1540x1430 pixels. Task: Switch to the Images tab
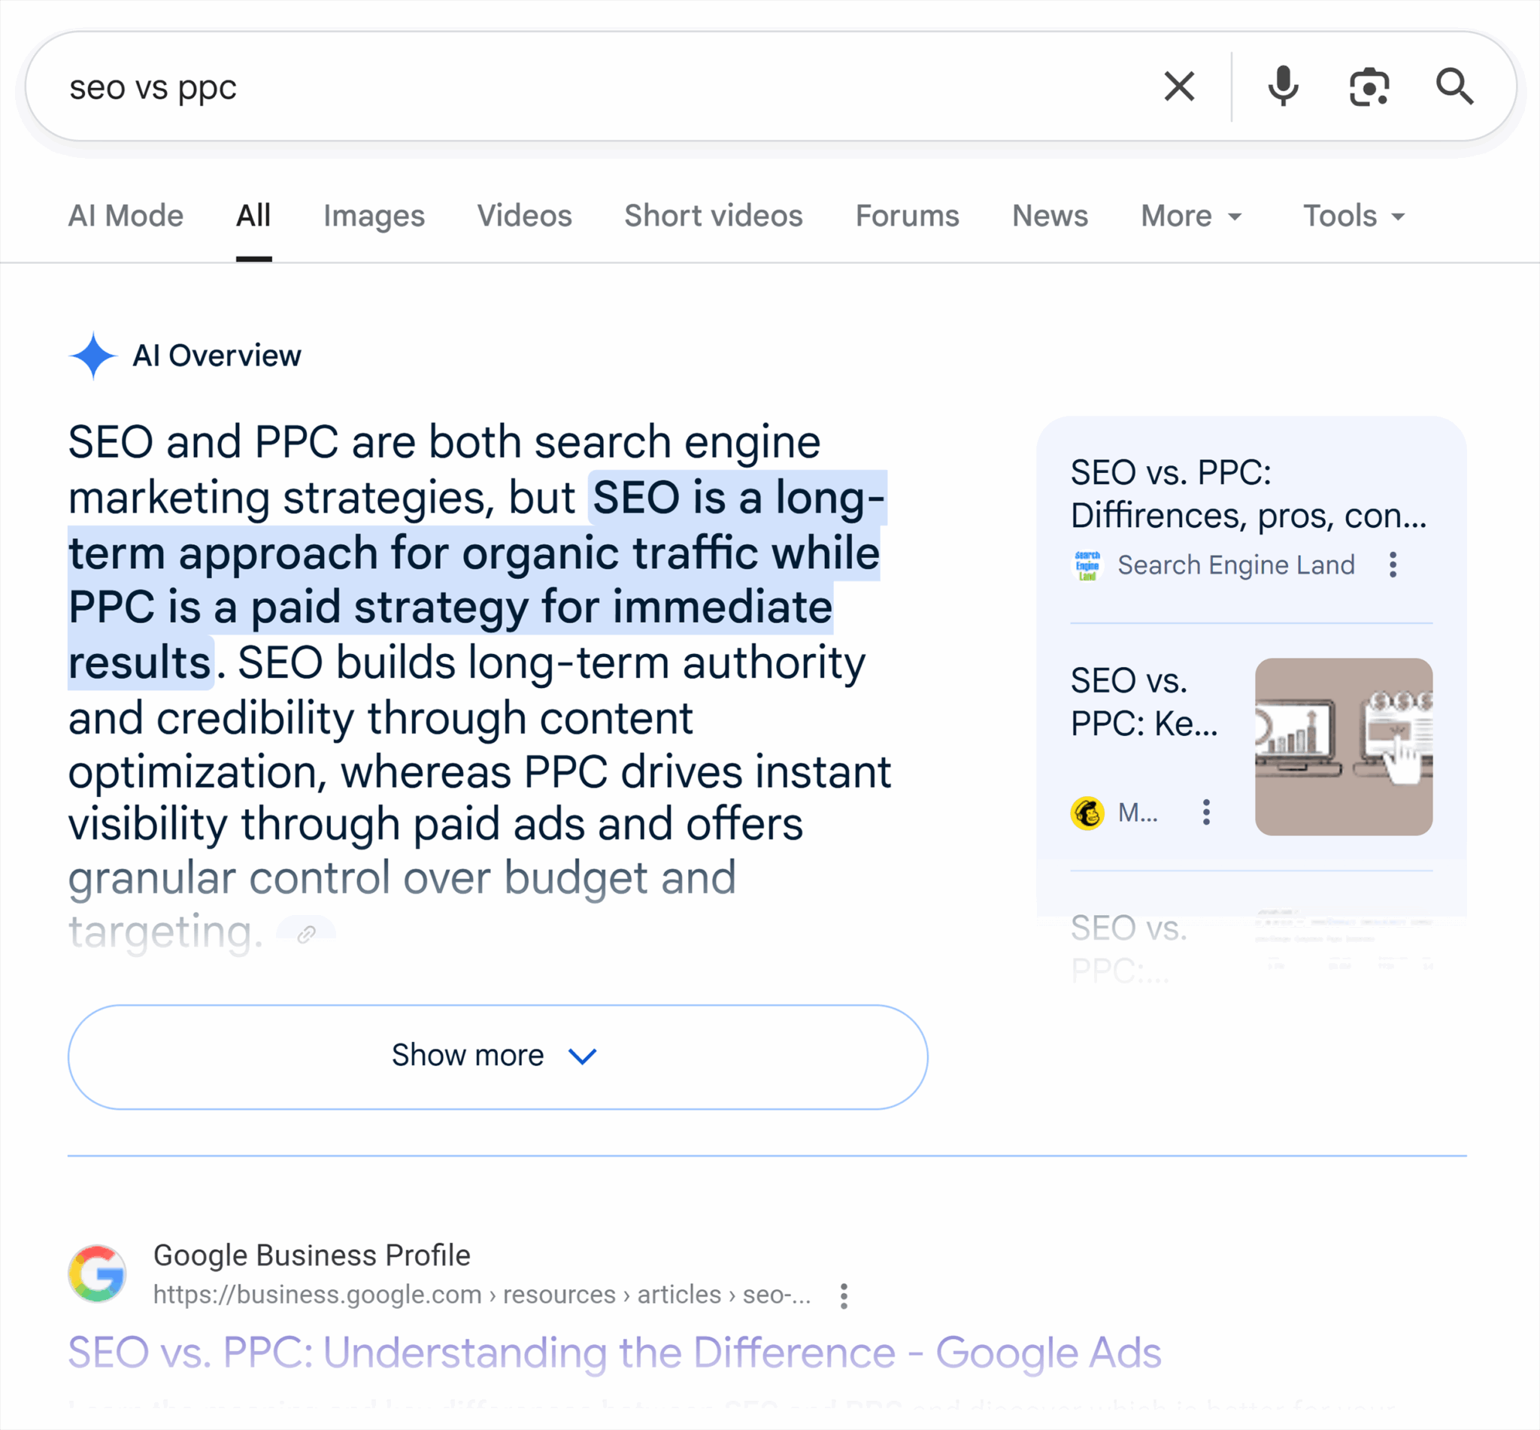(x=374, y=216)
